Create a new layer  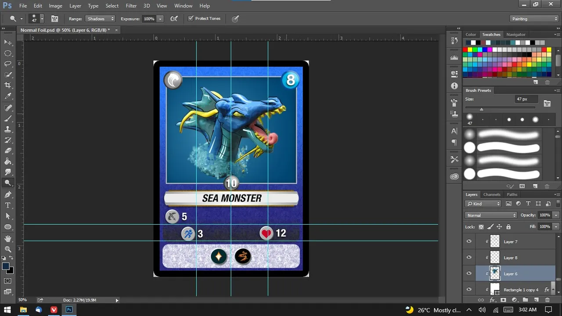click(536, 300)
